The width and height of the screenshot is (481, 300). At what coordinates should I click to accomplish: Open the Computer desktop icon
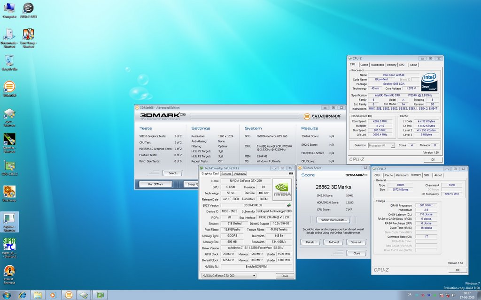coord(9,10)
